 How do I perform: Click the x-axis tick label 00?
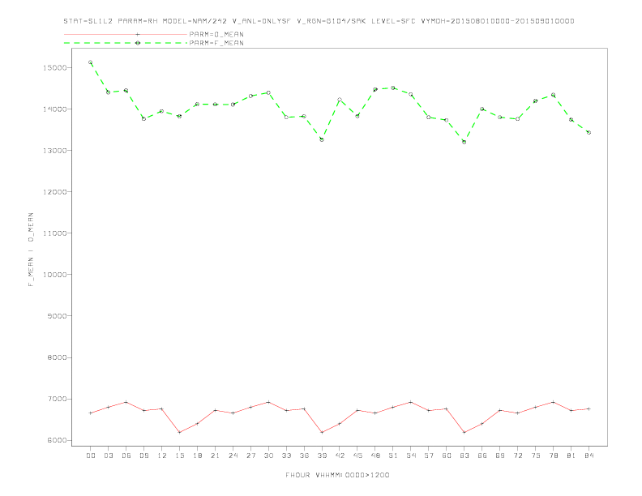tap(91, 455)
